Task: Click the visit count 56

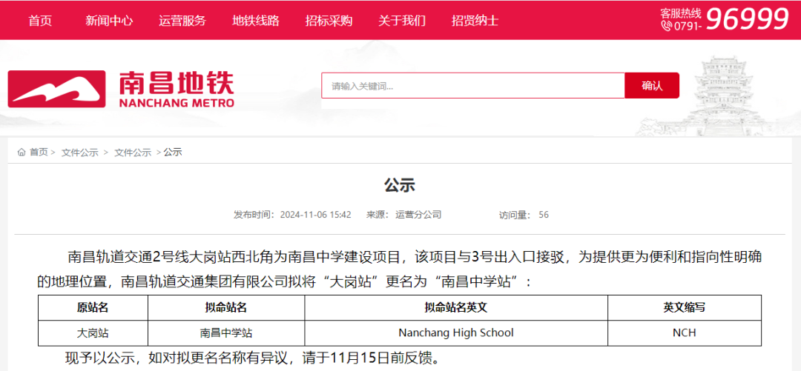Action: point(544,215)
